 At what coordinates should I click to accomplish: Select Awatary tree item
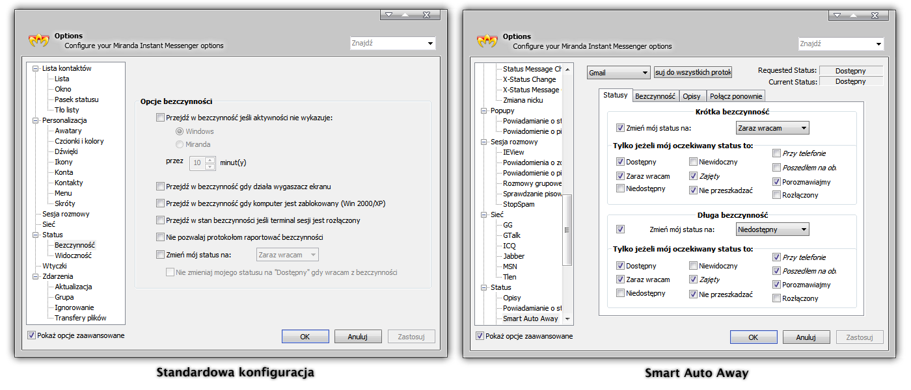68,131
